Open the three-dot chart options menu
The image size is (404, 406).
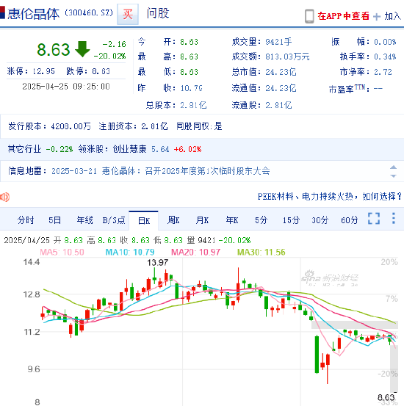pos(394,218)
